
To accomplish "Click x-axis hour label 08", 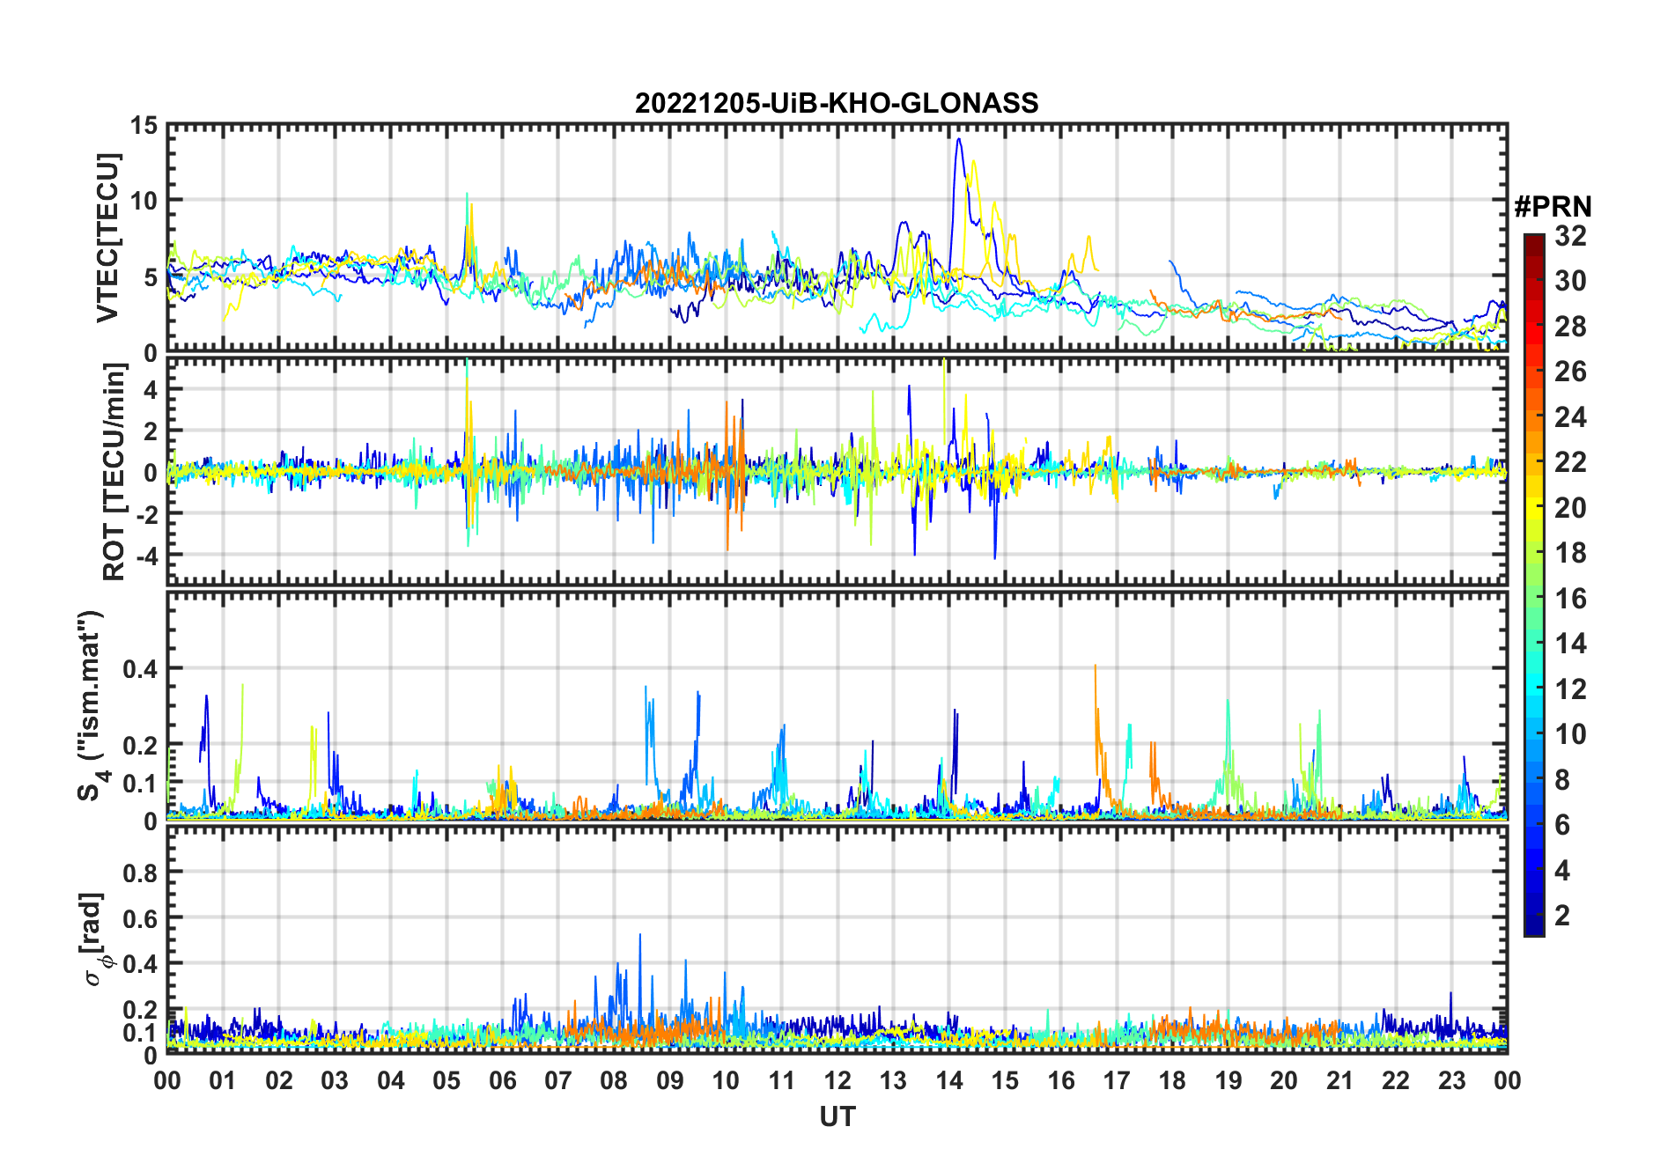I will click(614, 1080).
